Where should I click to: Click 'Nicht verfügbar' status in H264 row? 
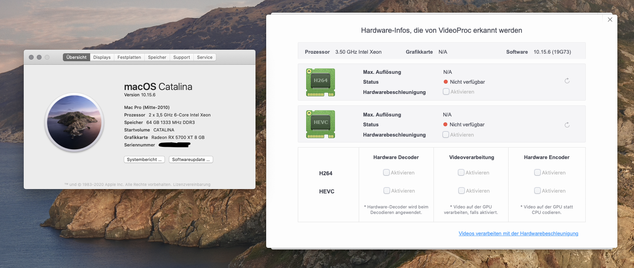[x=467, y=82]
